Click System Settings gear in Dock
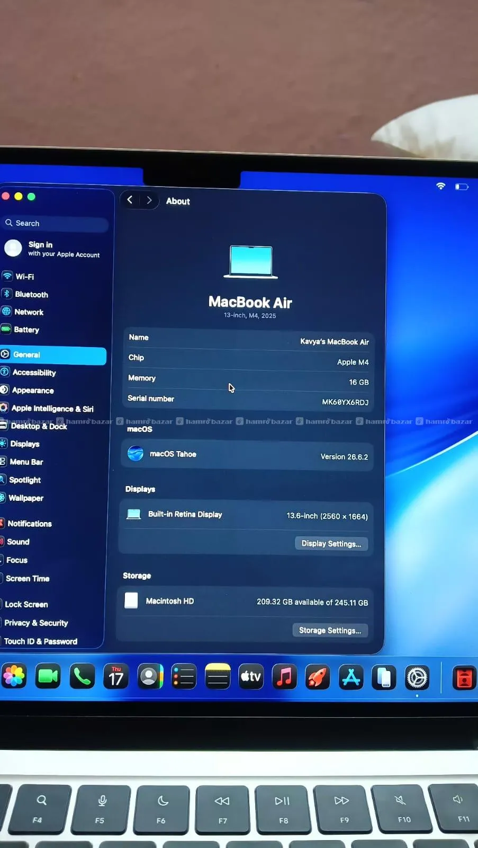 pos(417,678)
